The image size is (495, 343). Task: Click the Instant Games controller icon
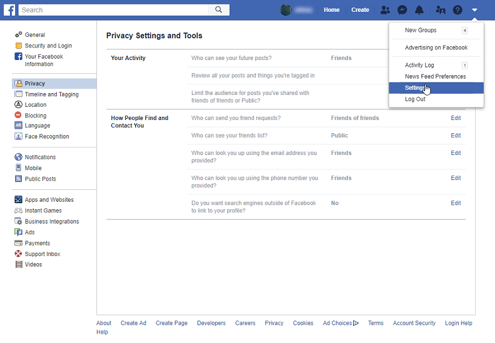18,210
